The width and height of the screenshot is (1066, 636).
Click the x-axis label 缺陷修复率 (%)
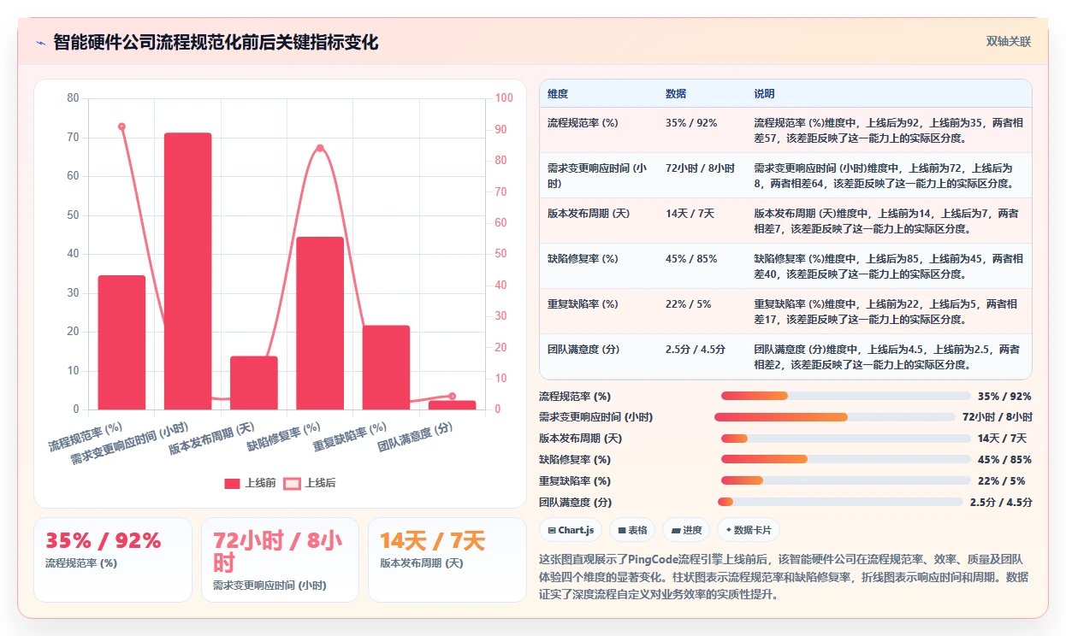coord(284,435)
